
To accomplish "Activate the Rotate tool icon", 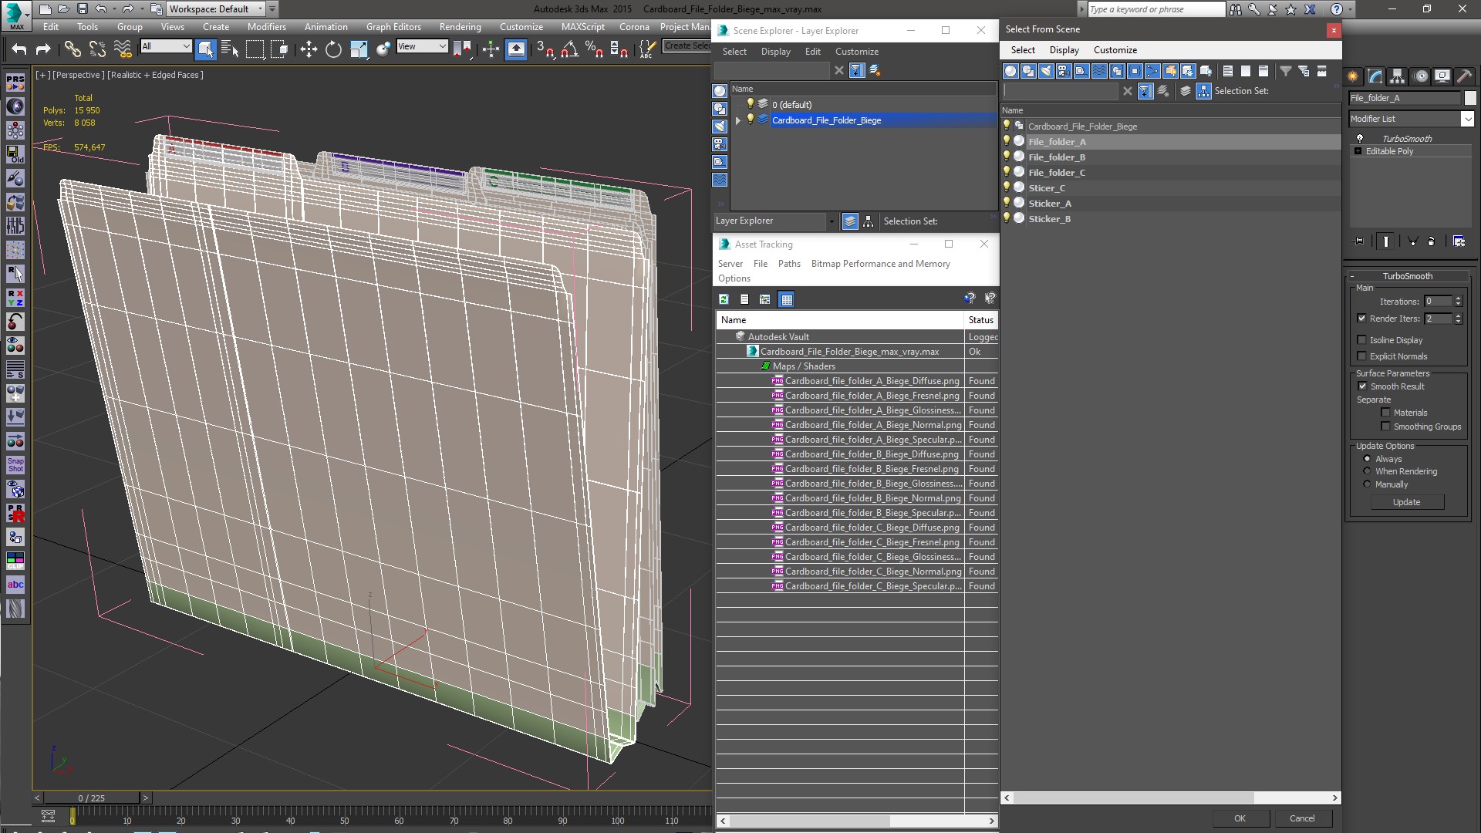I will pyautogui.click(x=333, y=49).
